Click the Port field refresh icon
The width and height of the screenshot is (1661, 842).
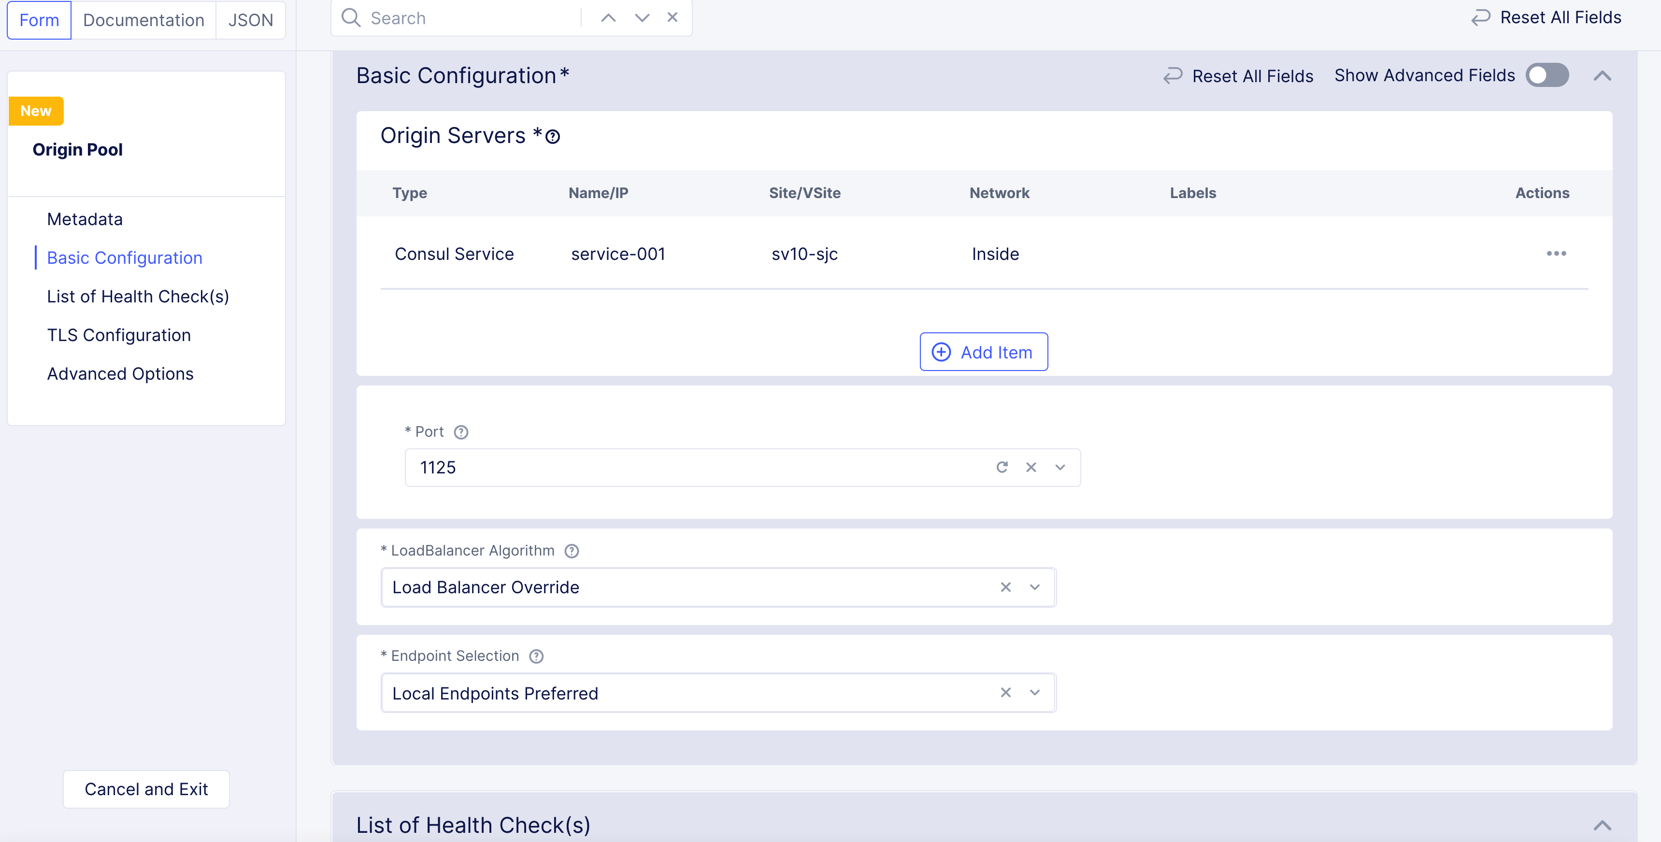(1002, 468)
